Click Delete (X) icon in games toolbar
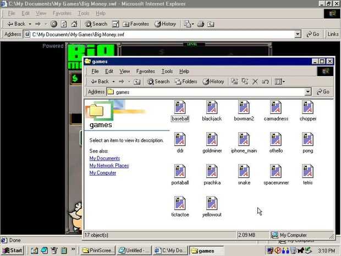Screen dimensions: 341x256 click(x=255, y=81)
